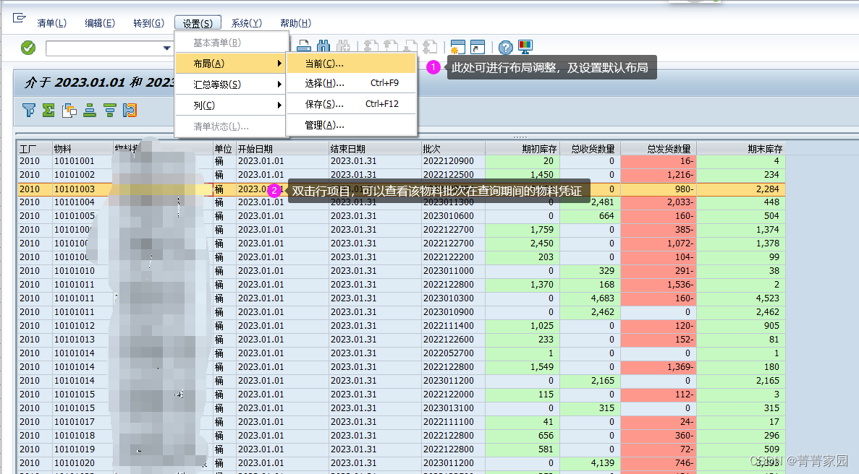Click the sum (Σ) total icon
859x474 pixels.
[48, 110]
